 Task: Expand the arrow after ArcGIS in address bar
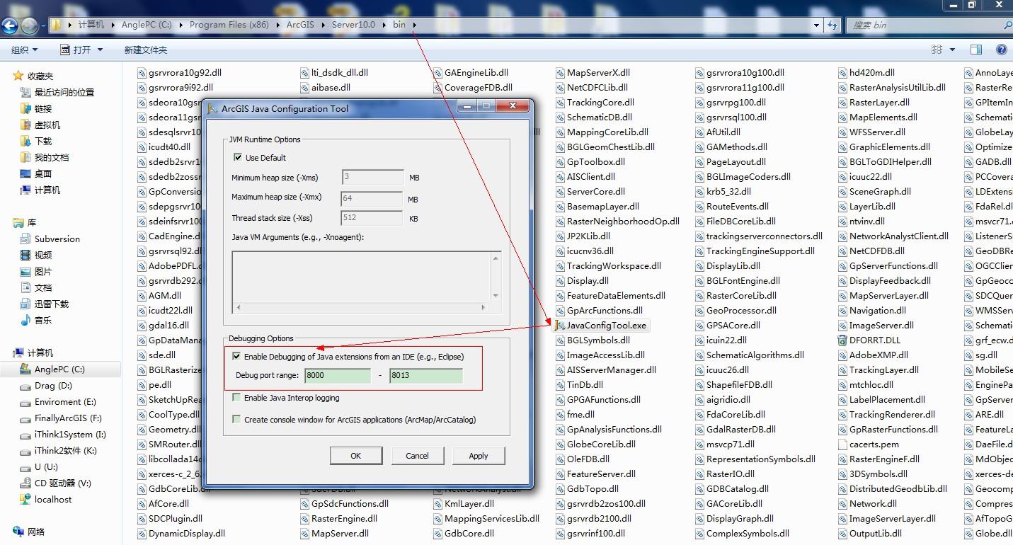(x=323, y=25)
